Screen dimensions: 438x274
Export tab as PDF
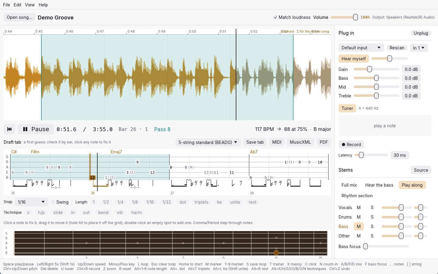(324, 142)
